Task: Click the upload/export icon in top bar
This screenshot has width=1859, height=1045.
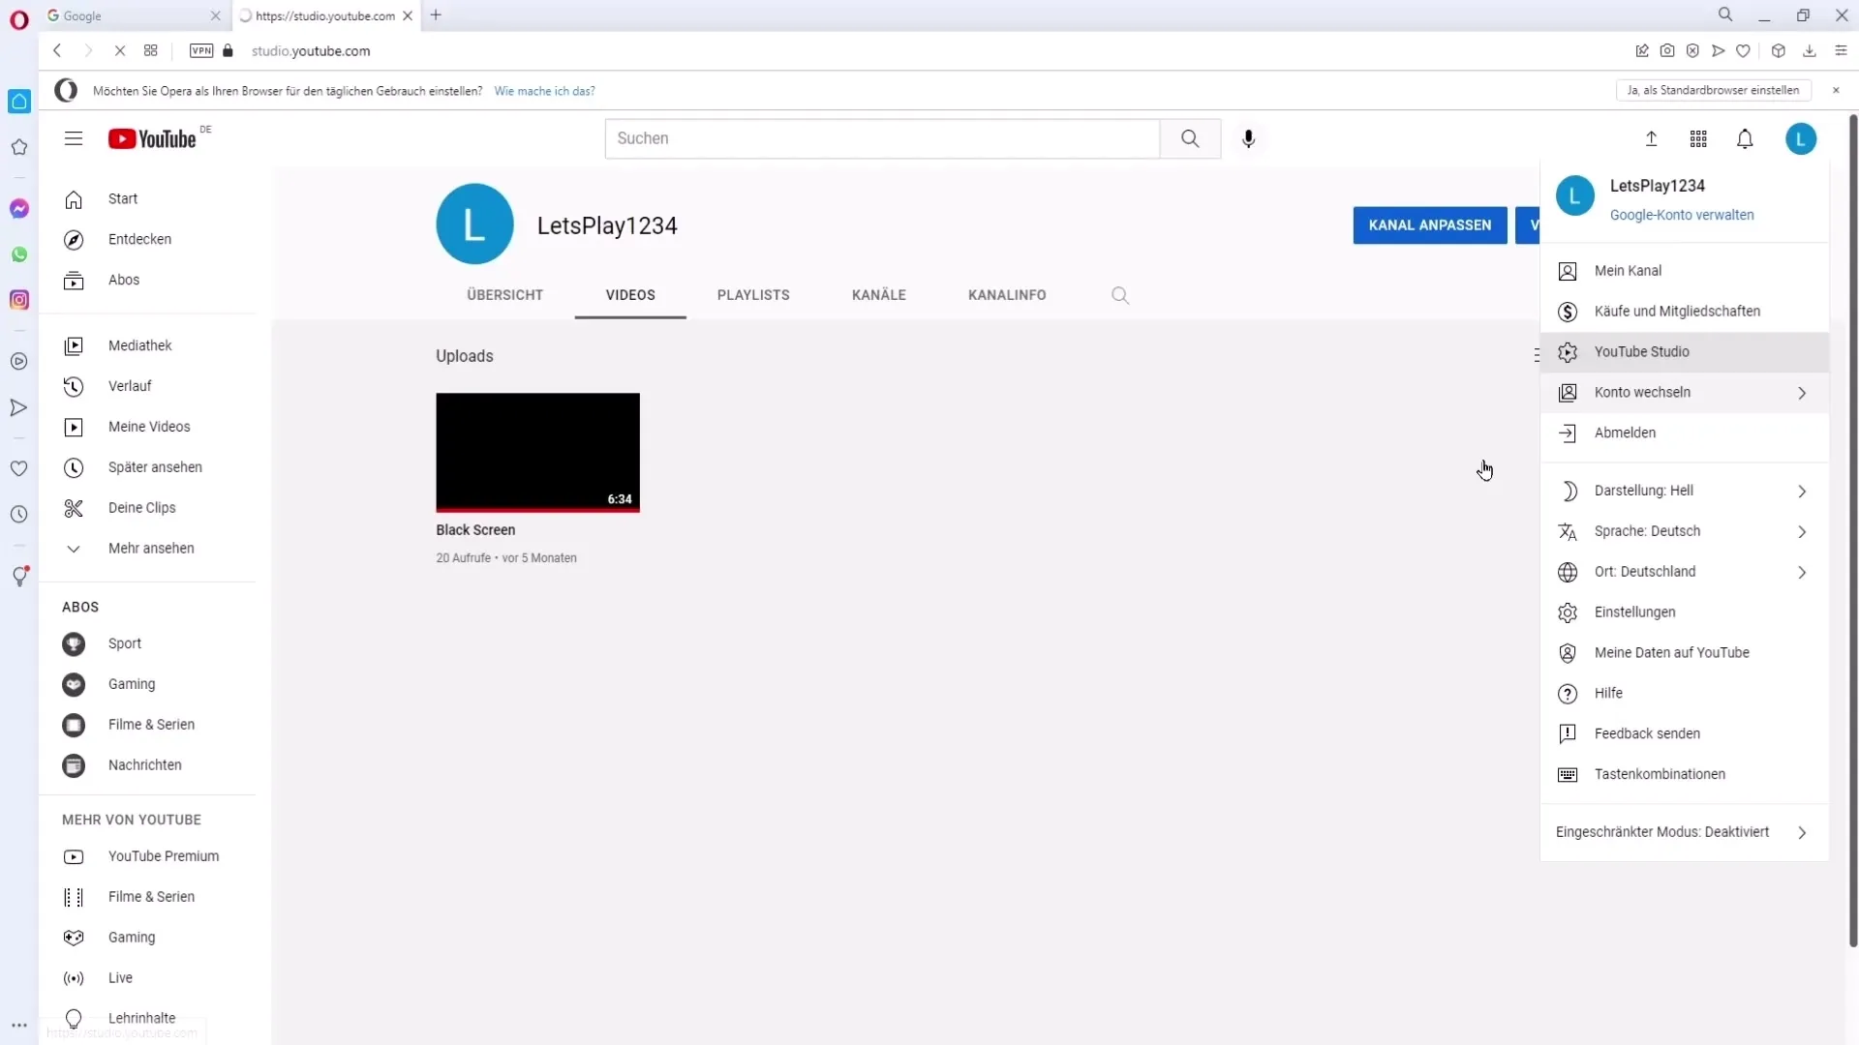Action: (1651, 137)
